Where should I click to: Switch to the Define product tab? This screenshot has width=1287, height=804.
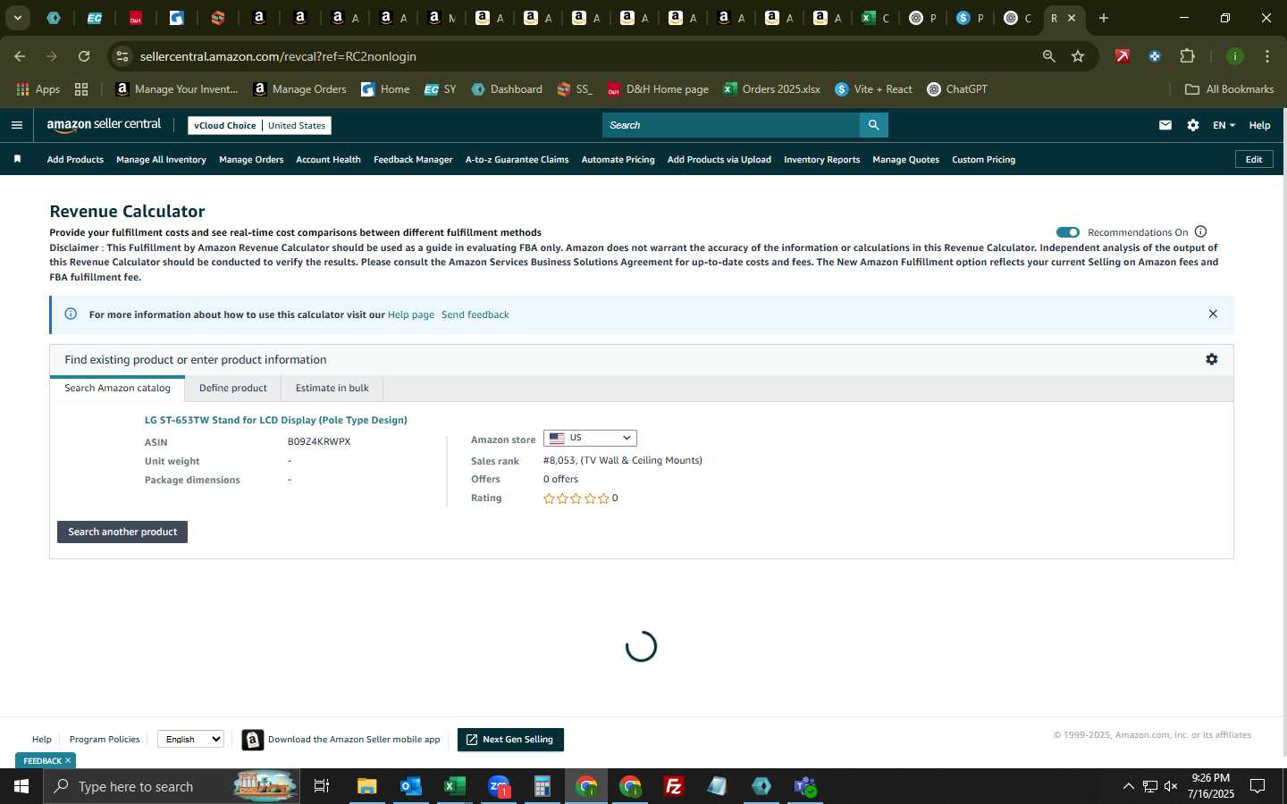[x=233, y=388]
